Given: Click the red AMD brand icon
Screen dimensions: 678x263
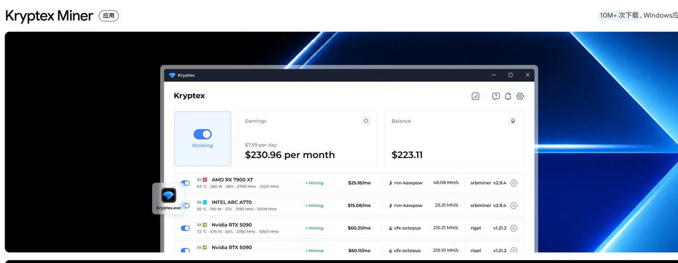Looking at the screenshot, I should pyautogui.click(x=205, y=179).
